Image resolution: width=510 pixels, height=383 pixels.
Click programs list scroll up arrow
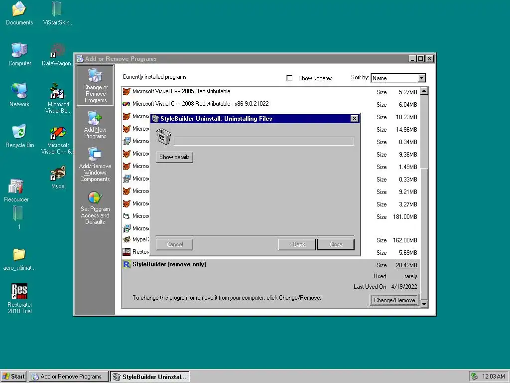coord(424,91)
